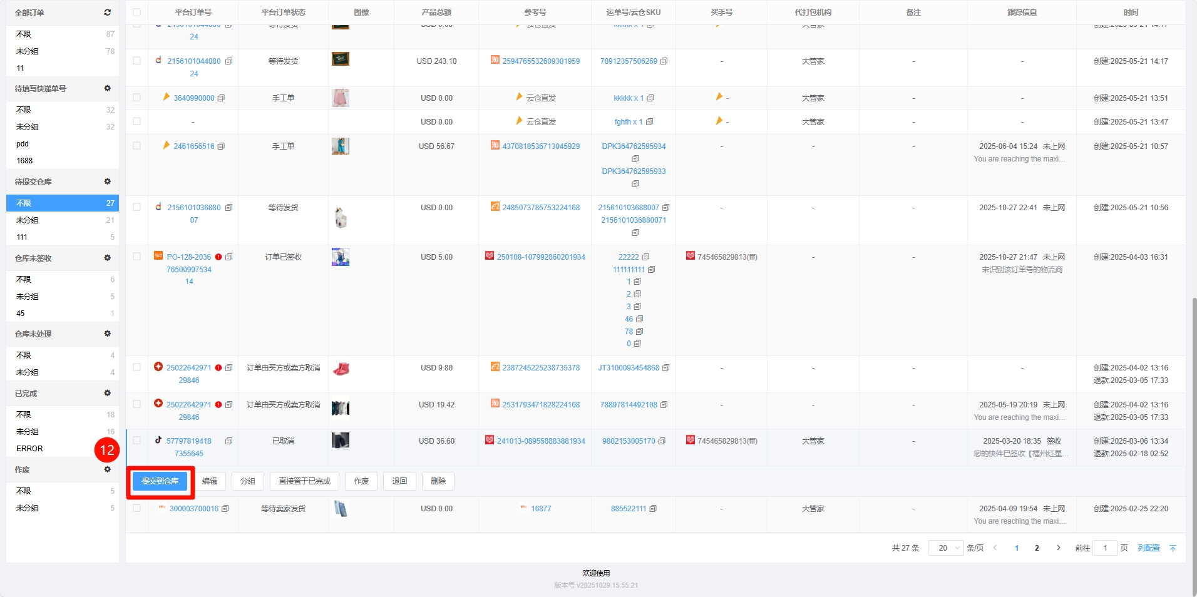Screen dimensions: 1197x597
Task: Copy tracking number 78912357506269 via copy icon
Action: [664, 61]
